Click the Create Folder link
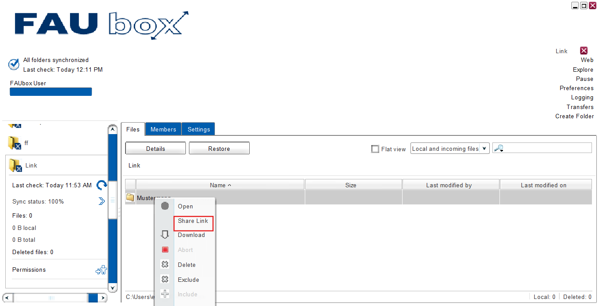The height and width of the screenshot is (306, 599). (574, 116)
